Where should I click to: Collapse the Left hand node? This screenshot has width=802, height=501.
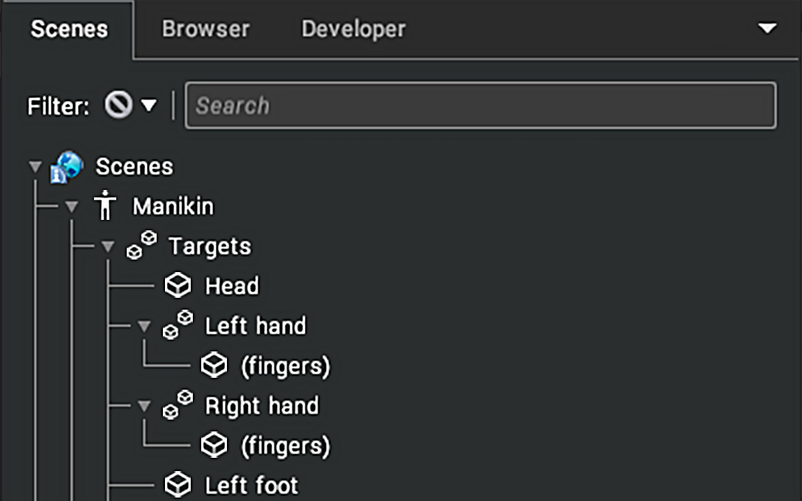(144, 326)
